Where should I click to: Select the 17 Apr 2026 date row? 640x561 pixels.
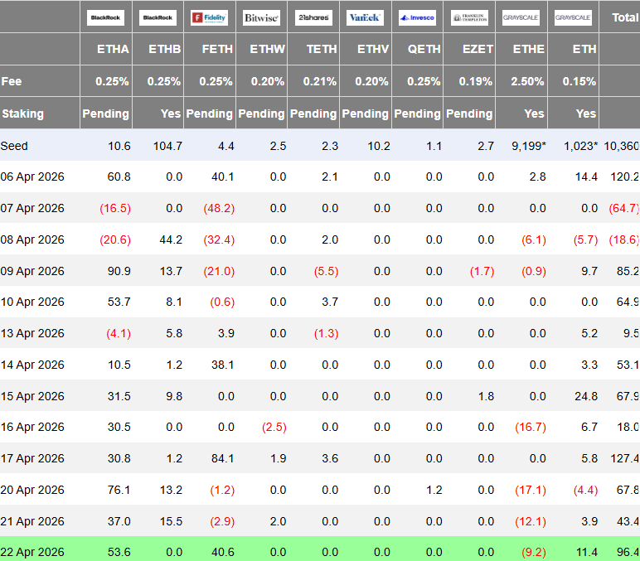point(320,458)
